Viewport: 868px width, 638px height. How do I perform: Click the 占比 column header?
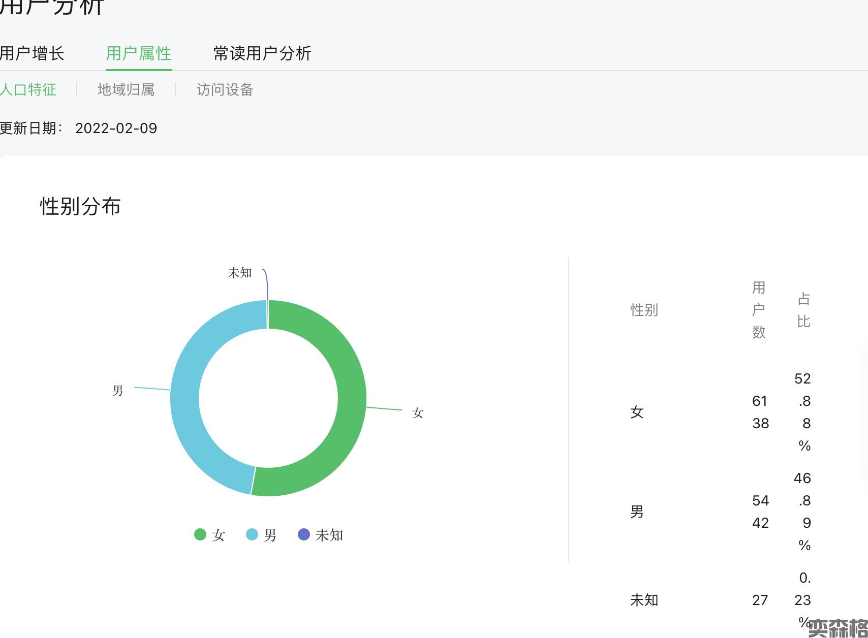803,310
